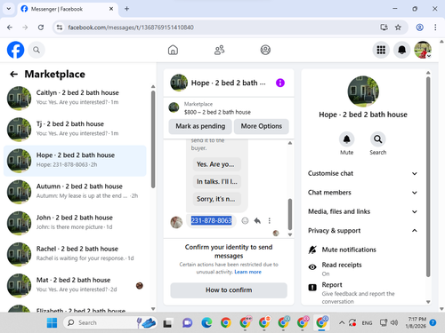Viewport: 445px width, 333px height.
Task: Follow the Learn more link
Action: pyautogui.click(x=247, y=272)
